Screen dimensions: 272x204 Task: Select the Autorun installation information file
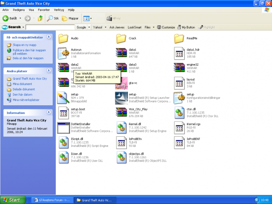(63, 52)
